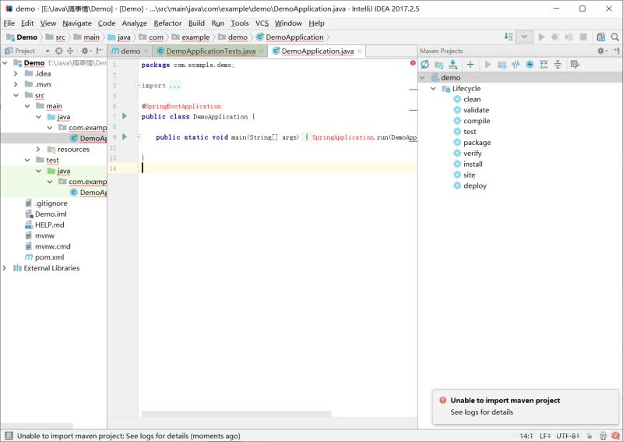Toggle Maven skip tests mode
This screenshot has width=623, height=442.
coord(530,65)
